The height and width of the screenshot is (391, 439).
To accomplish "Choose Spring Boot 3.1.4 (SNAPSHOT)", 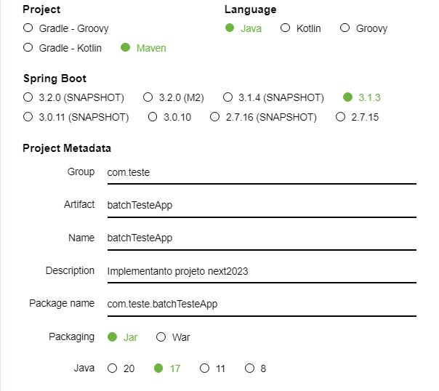I will [227, 97].
